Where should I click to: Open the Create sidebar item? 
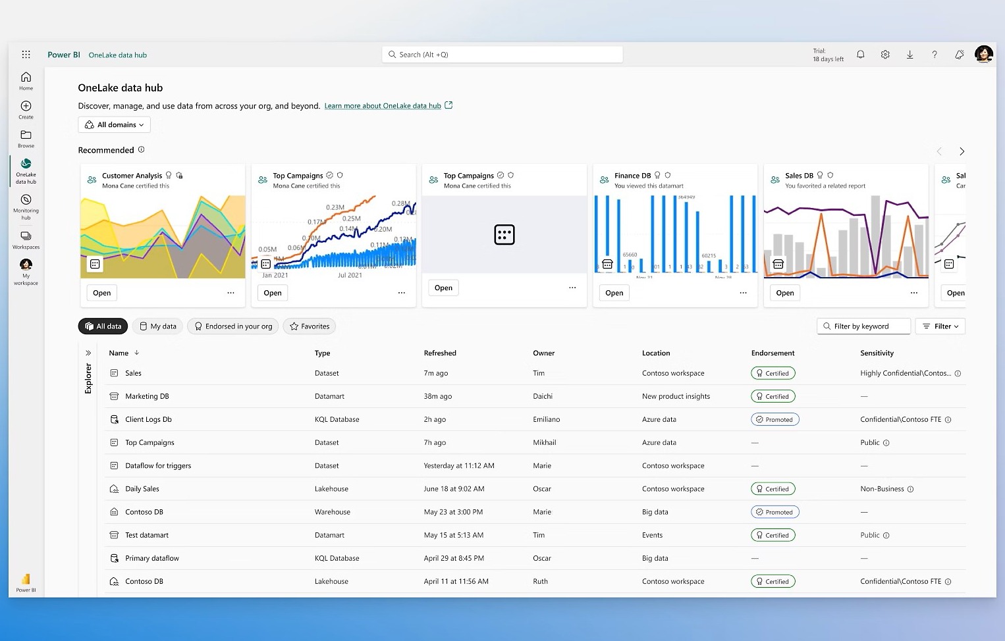[26, 110]
